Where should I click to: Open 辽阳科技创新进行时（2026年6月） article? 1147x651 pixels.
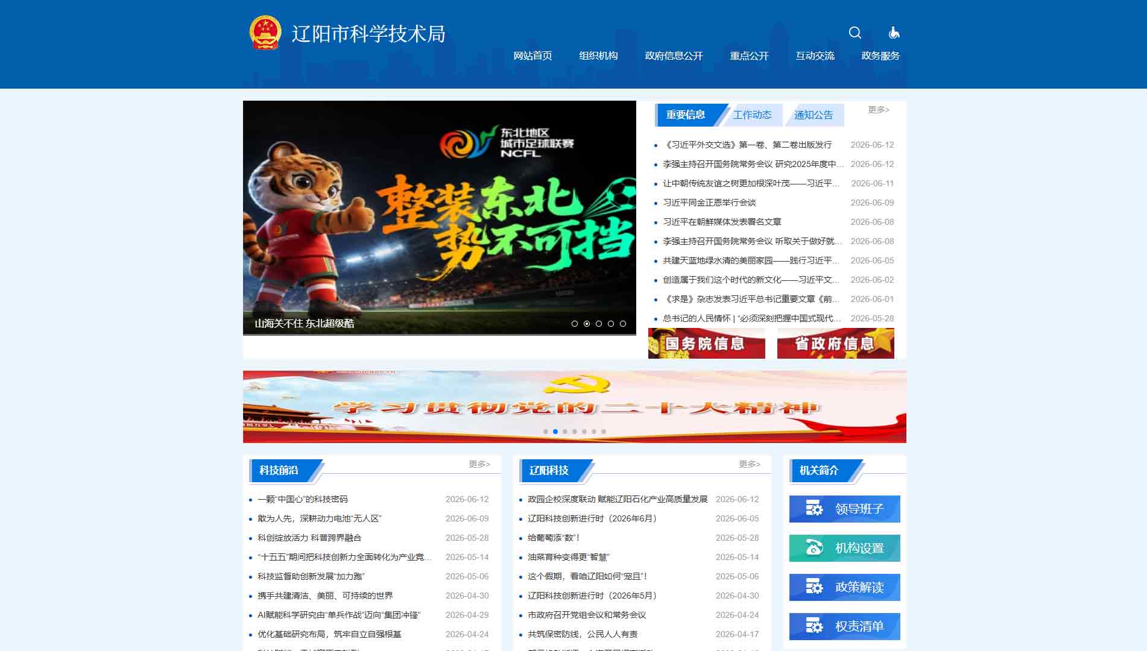click(592, 518)
